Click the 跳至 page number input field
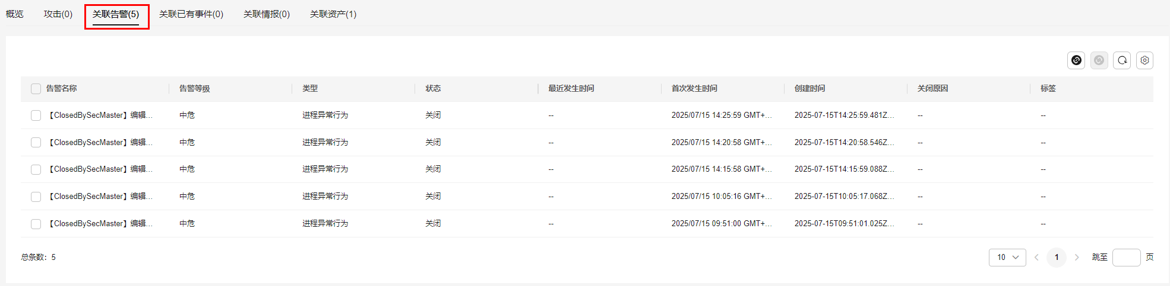The height and width of the screenshot is (286, 1170). click(x=1126, y=258)
